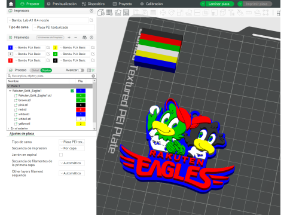Enable the Jarrón en espiral checkbox
The width and height of the screenshot is (287, 215).
tap(61, 155)
